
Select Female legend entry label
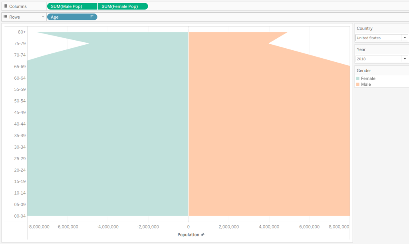click(x=368, y=79)
